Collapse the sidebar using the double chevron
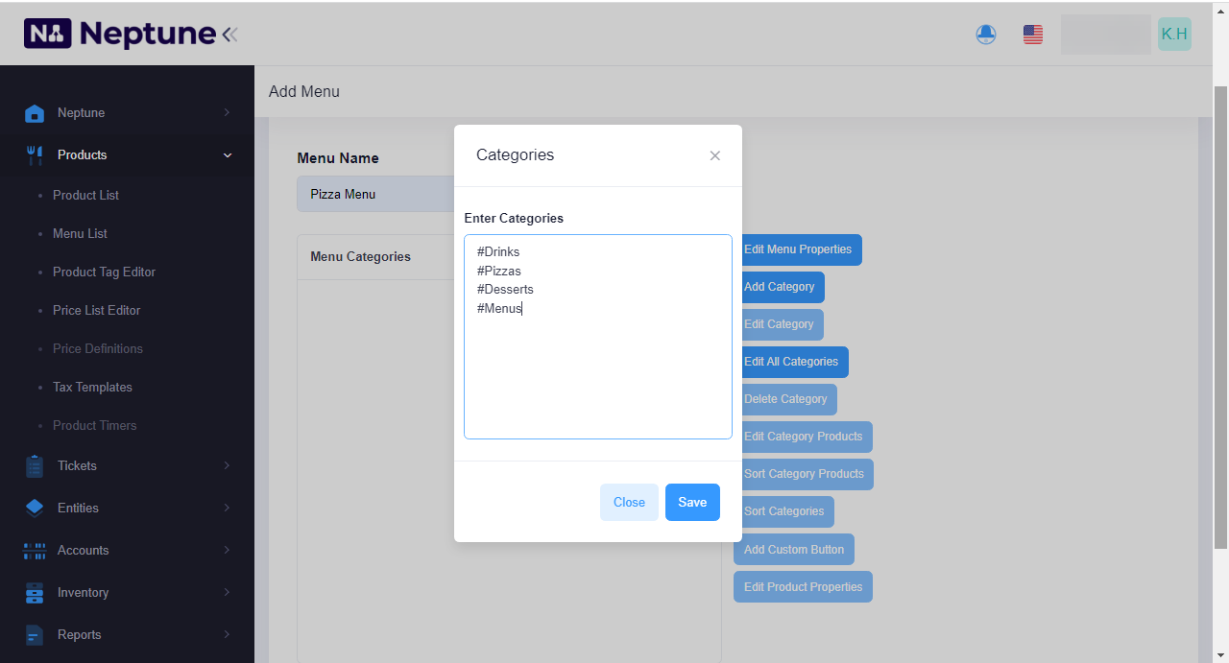1229x663 pixels. (229, 34)
